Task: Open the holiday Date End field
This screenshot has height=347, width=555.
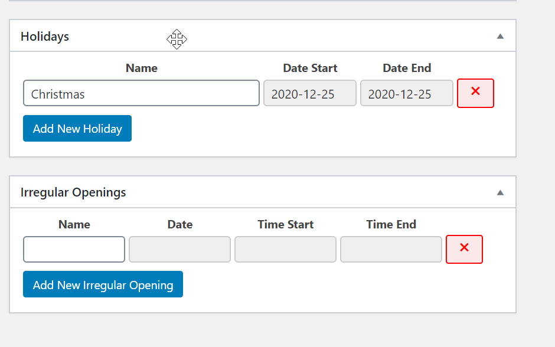Action: (407, 93)
